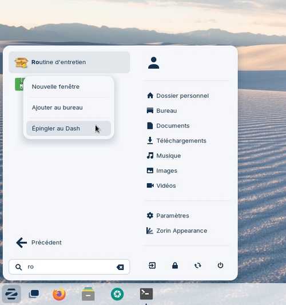
Task: Open the Téléchargements folder
Action: [177, 141]
